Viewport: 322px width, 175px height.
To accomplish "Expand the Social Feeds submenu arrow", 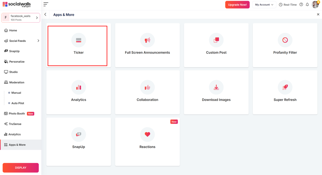I will [38, 41].
